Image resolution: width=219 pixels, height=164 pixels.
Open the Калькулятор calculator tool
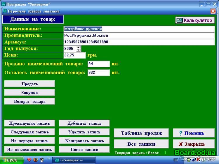coord(195,20)
